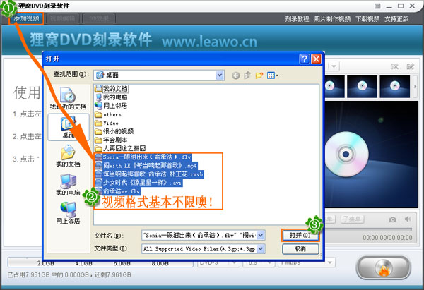Click the Open (打开) button
424x290 pixels.
point(300,235)
